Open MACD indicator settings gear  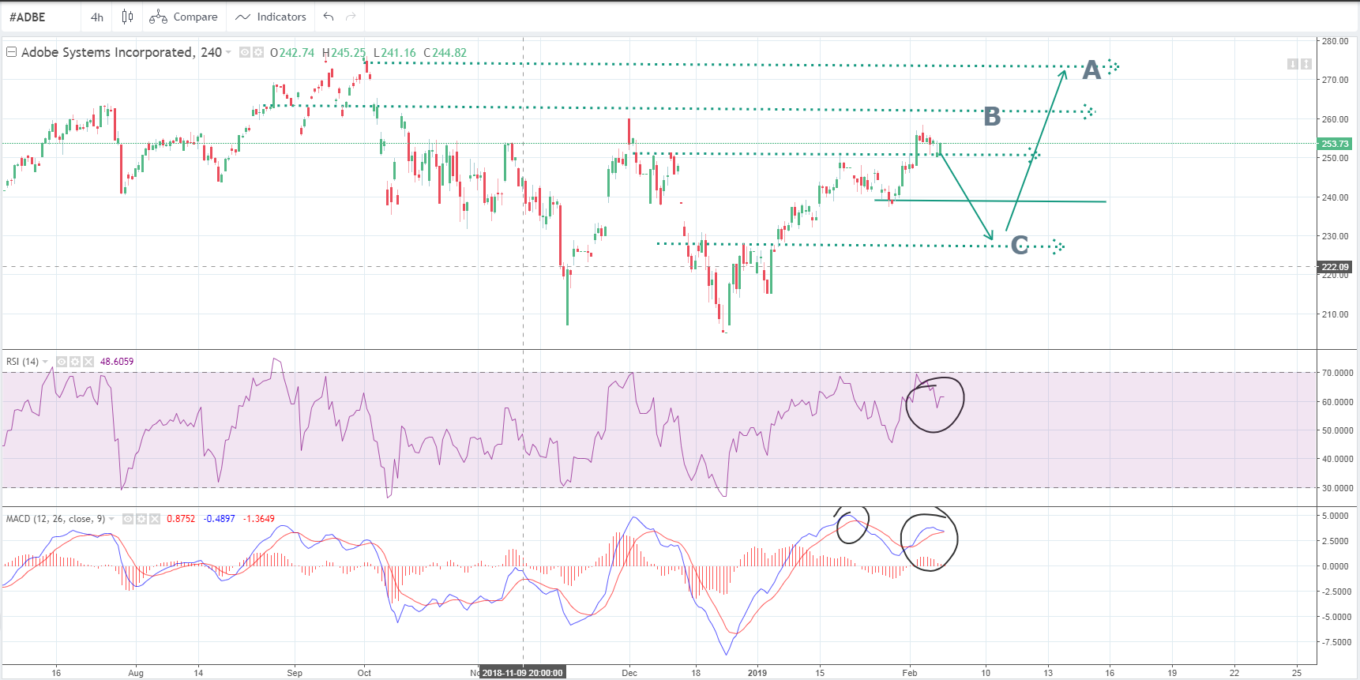click(x=141, y=519)
